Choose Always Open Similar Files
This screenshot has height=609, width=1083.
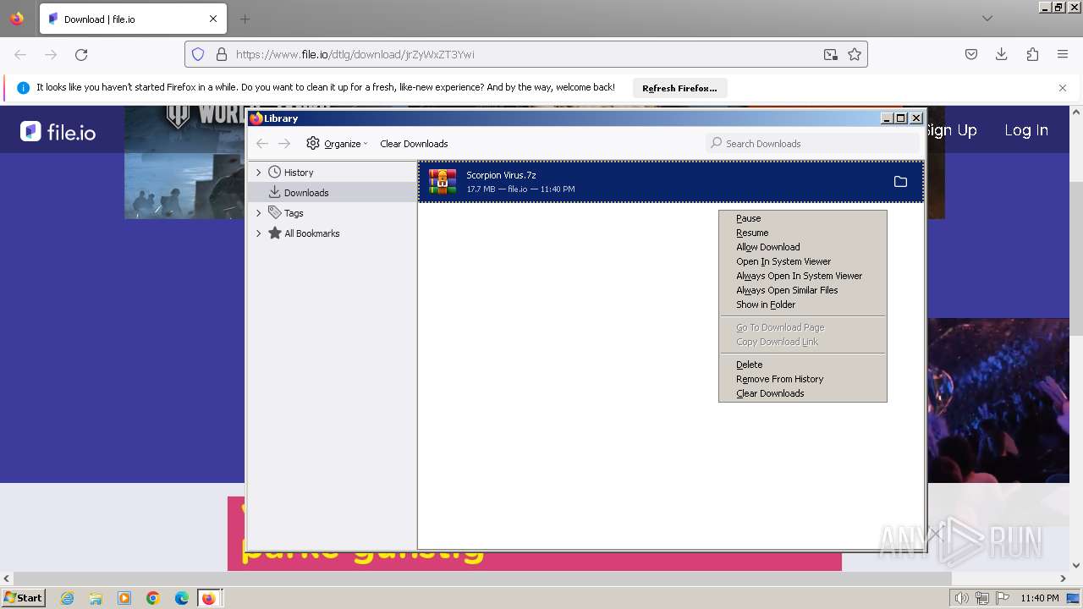coord(802,290)
